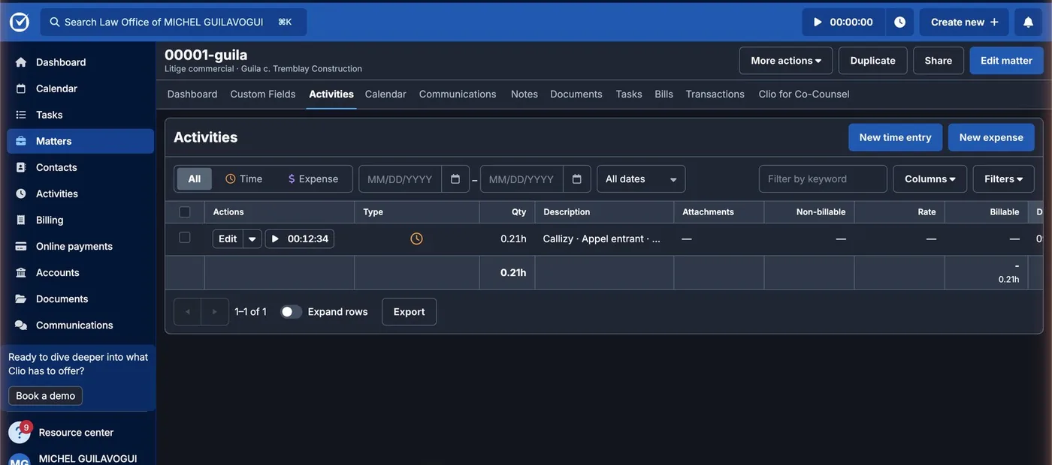This screenshot has width=1052, height=465.
Task: Go to Tasks in the sidebar
Action: click(x=80, y=115)
